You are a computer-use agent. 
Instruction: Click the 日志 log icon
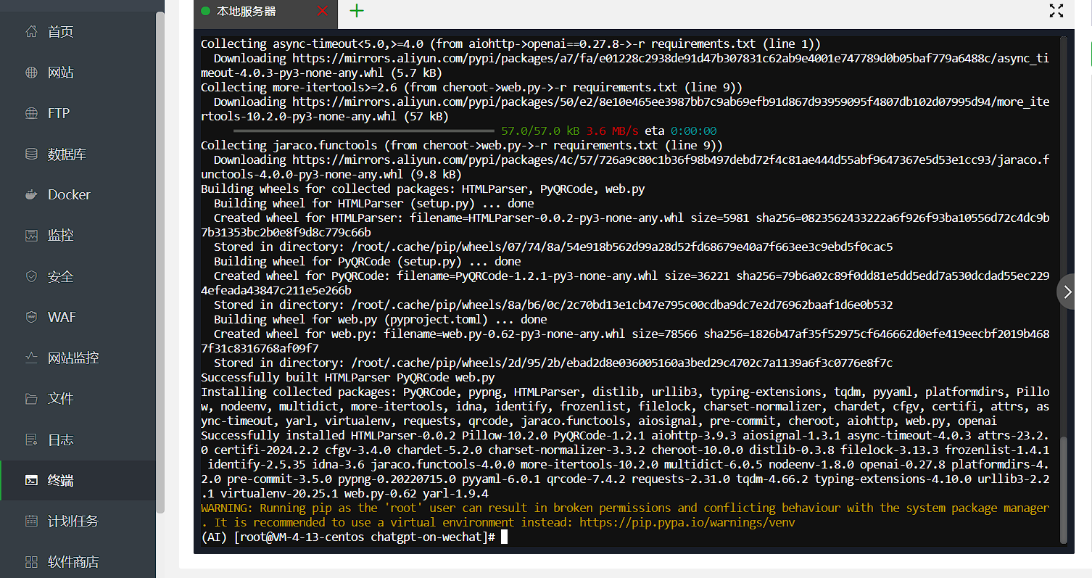point(31,439)
